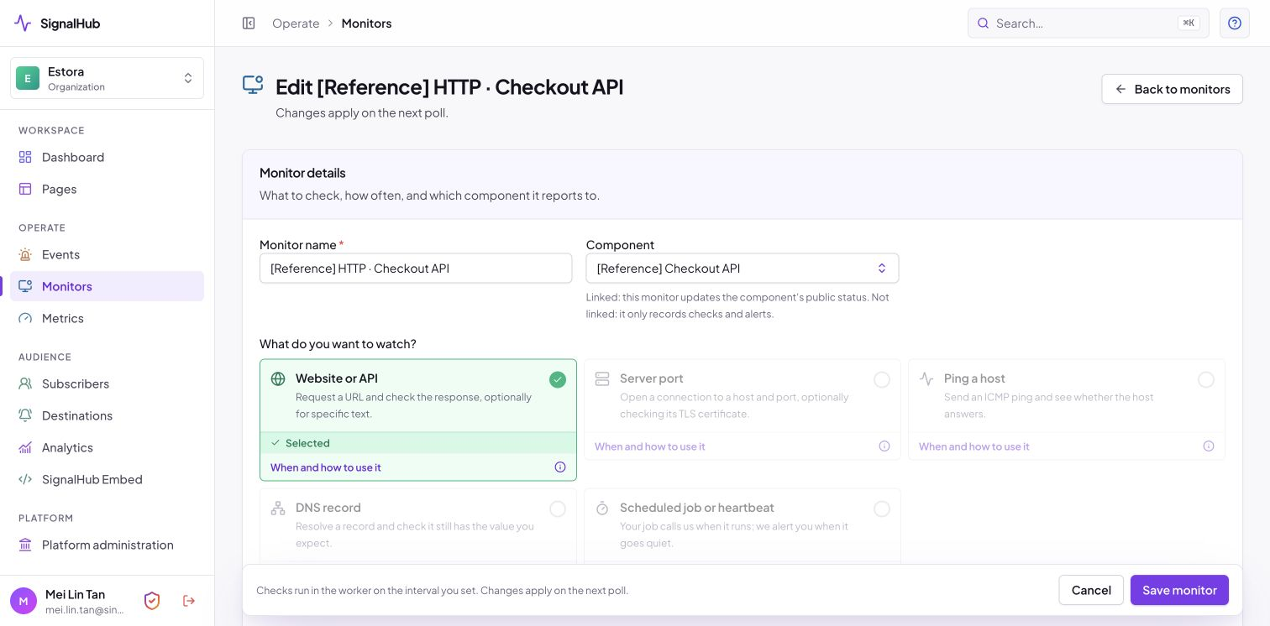Click the Search box in header

[x=1088, y=23]
